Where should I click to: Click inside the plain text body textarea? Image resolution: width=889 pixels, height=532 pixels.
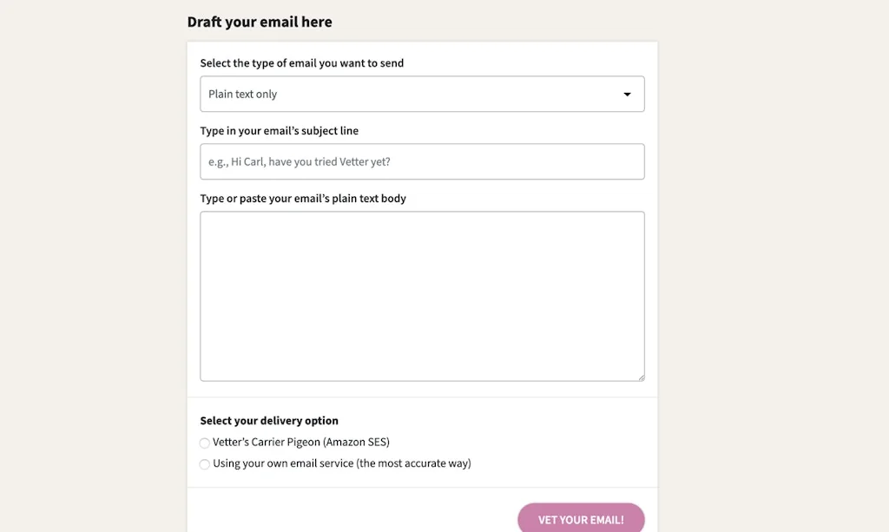pyautogui.click(x=422, y=295)
